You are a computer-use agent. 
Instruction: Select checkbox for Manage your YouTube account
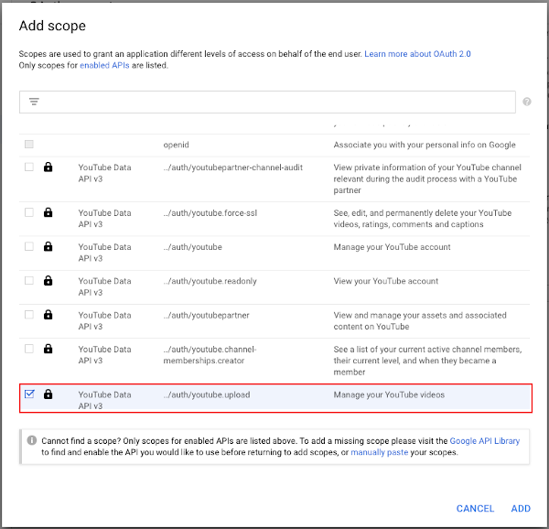point(29,246)
